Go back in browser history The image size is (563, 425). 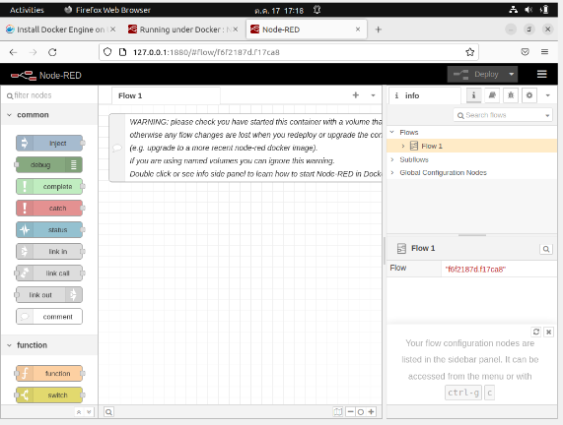[13, 52]
